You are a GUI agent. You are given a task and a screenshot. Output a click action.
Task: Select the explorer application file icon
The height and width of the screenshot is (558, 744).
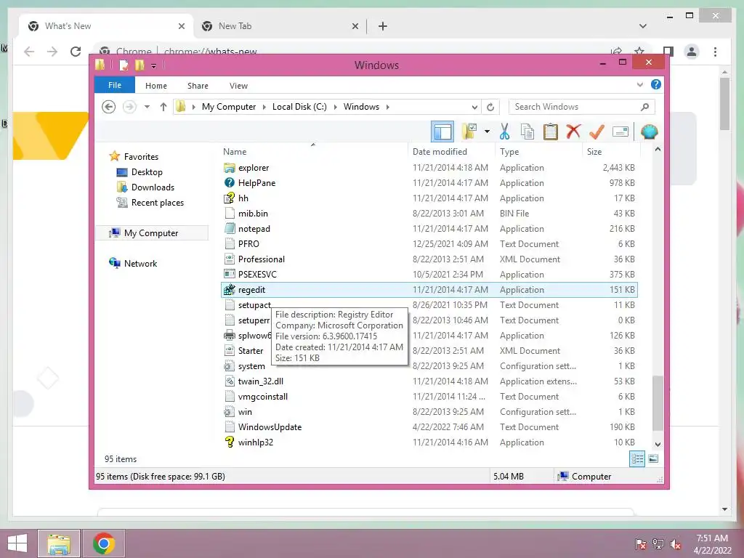[x=229, y=168]
